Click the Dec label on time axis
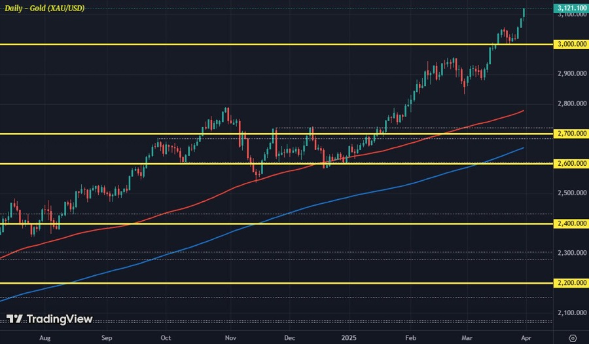The height and width of the screenshot is (344, 589). [290, 338]
